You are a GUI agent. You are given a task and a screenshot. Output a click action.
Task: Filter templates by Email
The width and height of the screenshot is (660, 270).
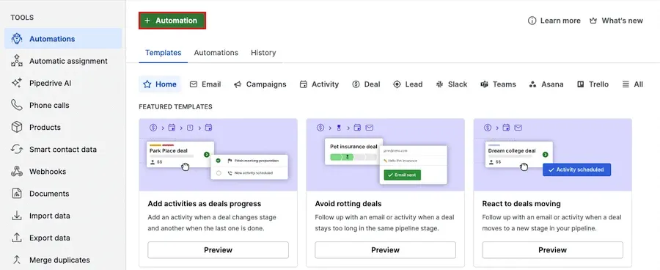(205, 84)
